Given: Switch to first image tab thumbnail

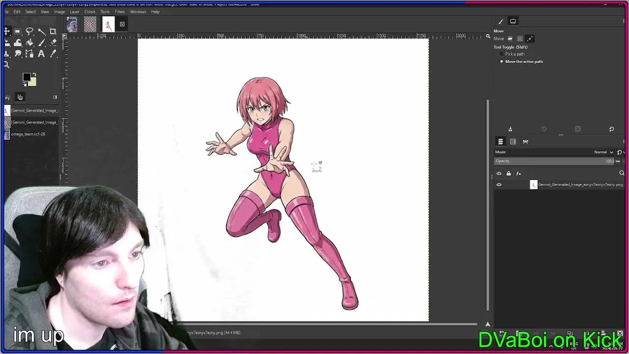Looking at the screenshot, I should click(72, 24).
